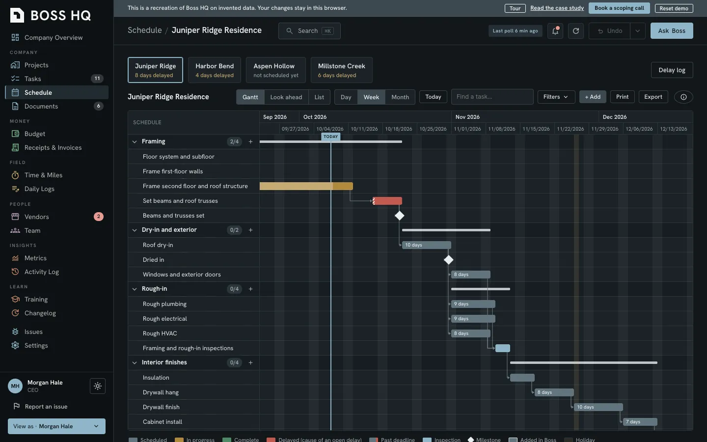Select the Millstone Creek project tab
The image size is (707, 442).
tap(342, 70)
